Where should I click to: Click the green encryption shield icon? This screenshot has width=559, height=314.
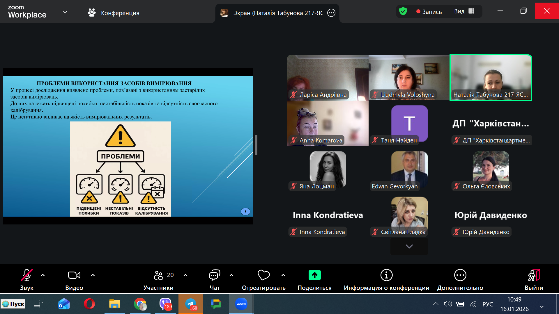403,11
